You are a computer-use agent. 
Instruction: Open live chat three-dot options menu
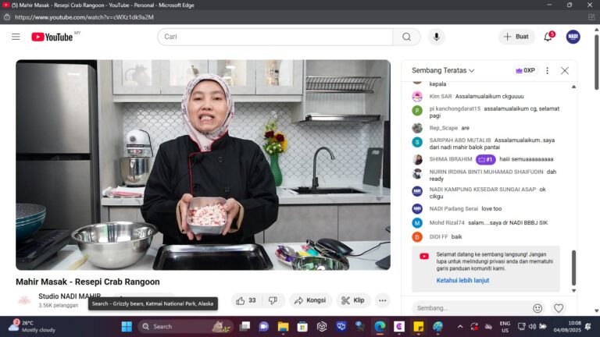[547, 70]
